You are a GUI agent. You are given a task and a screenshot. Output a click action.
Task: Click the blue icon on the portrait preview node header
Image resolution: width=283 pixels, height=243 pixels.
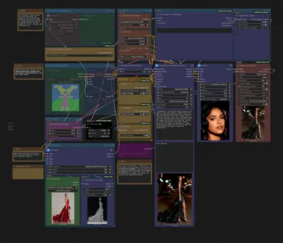coord(199,65)
